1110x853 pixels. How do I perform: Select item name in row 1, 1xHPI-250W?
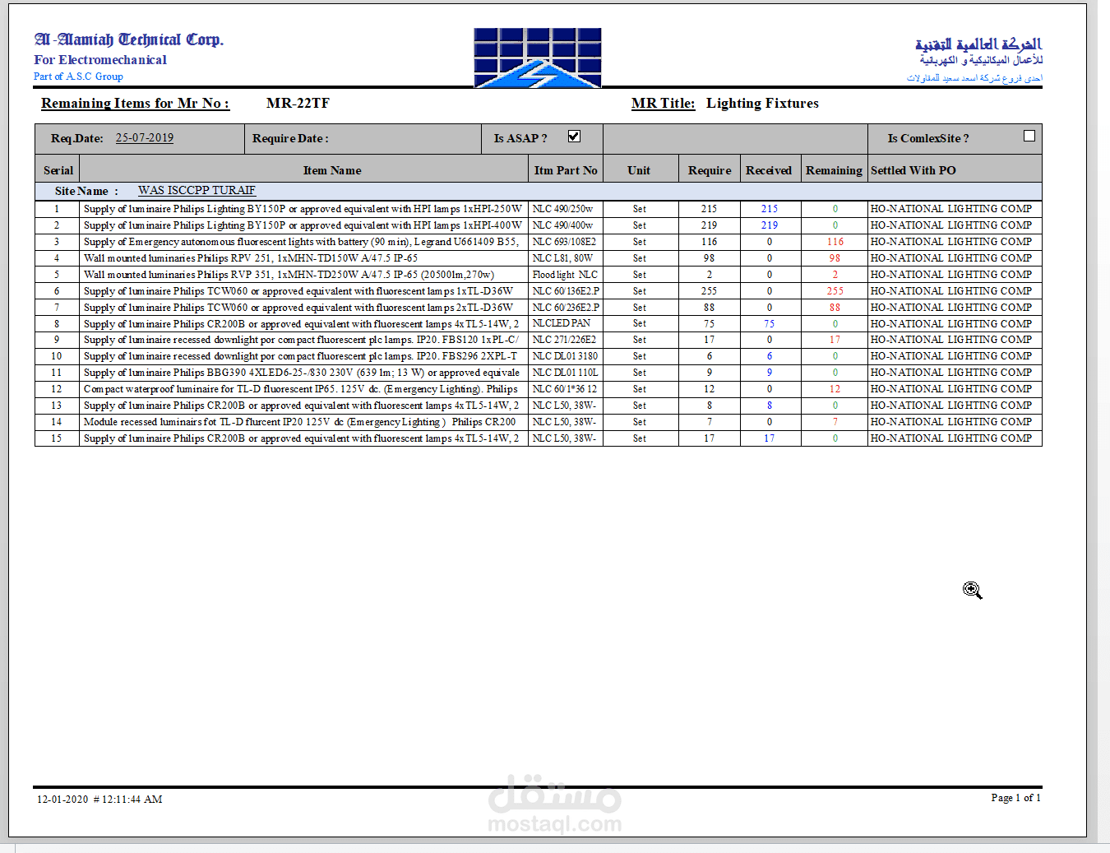point(303,209)
